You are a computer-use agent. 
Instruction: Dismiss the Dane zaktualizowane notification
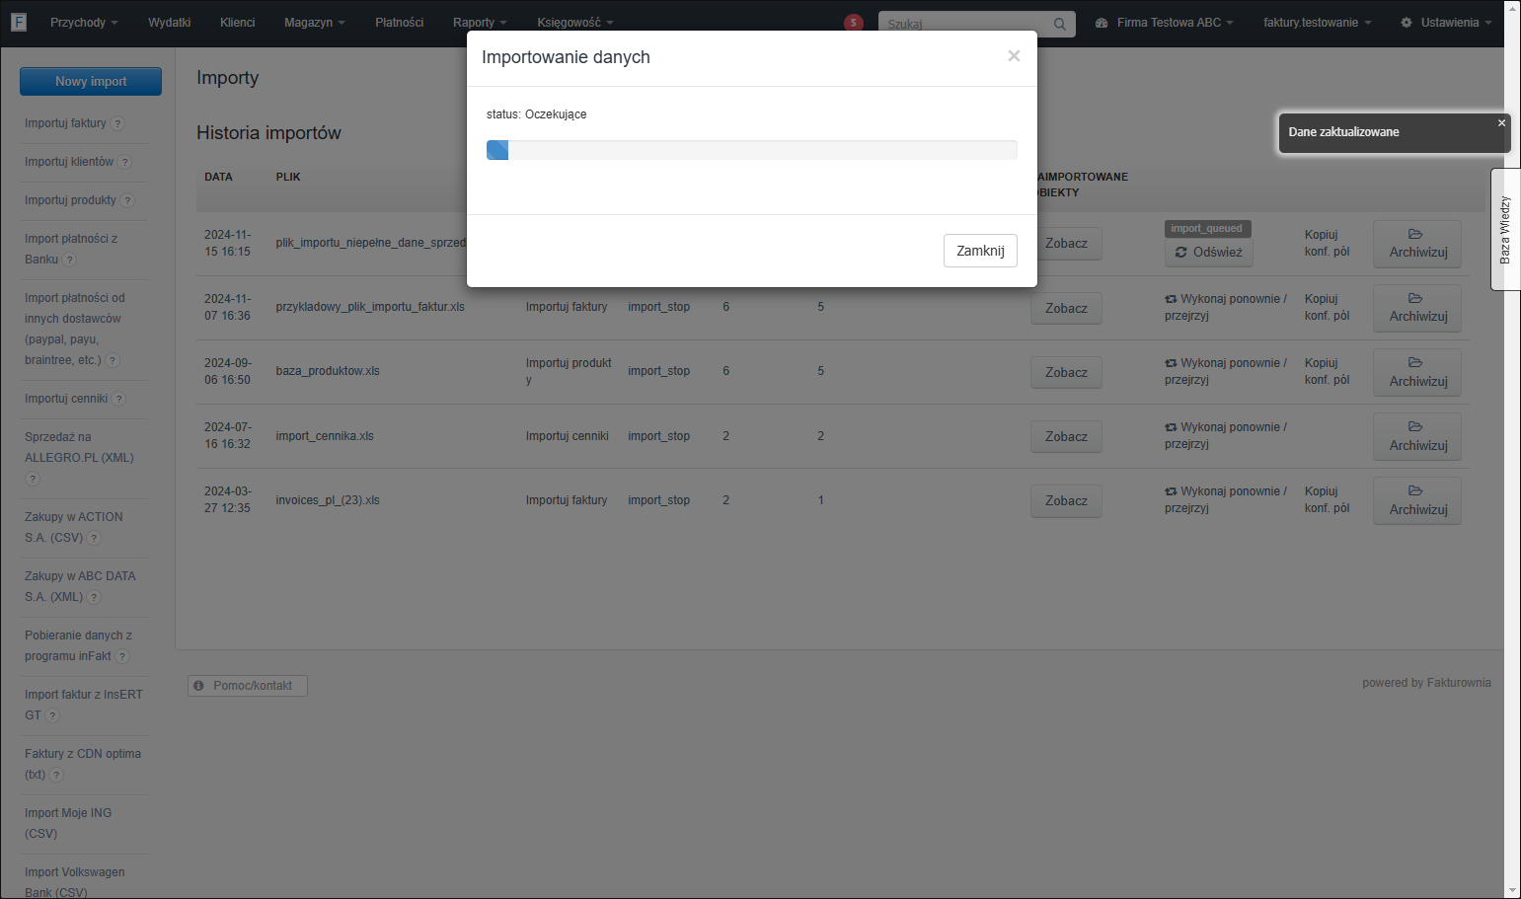(1501, 123)
